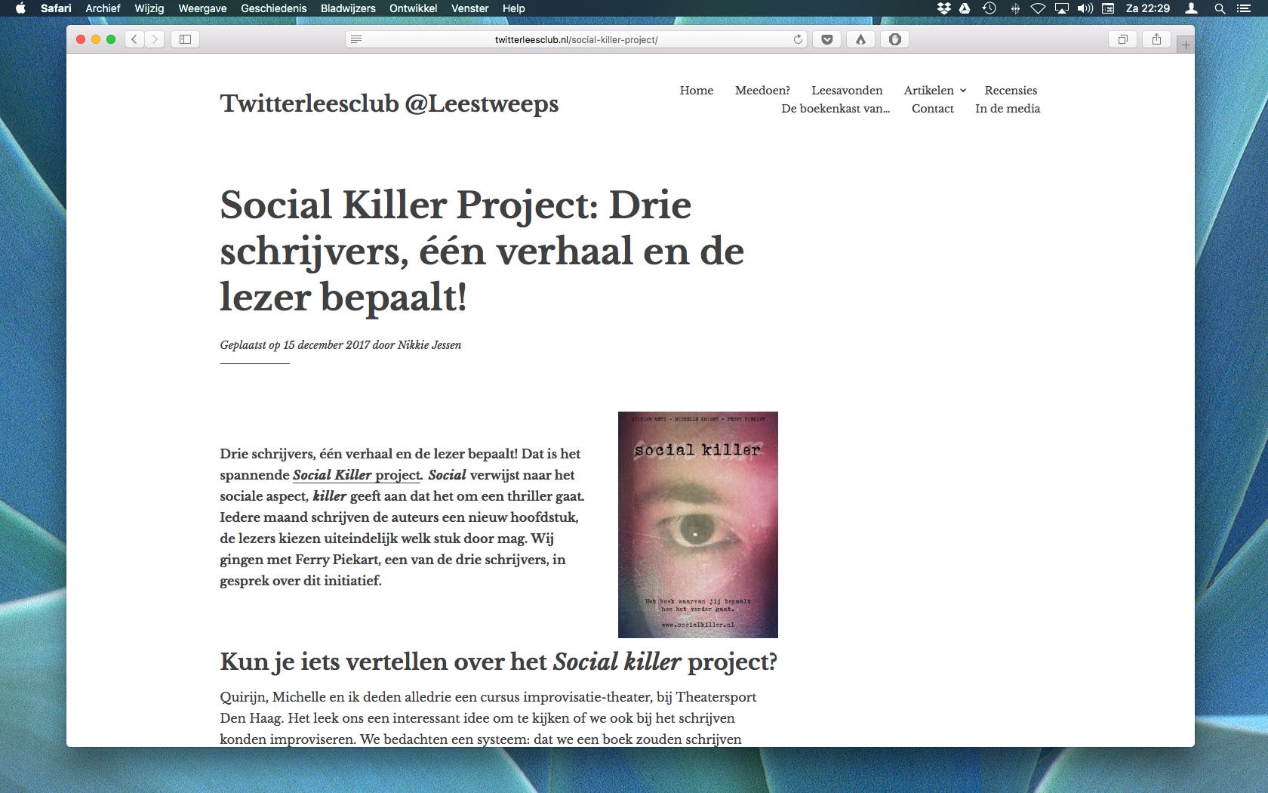The height and width of the screenshot is (793, 1268).
Task: Open the Recensies nav link
Action: click(x=1011, y=90)
